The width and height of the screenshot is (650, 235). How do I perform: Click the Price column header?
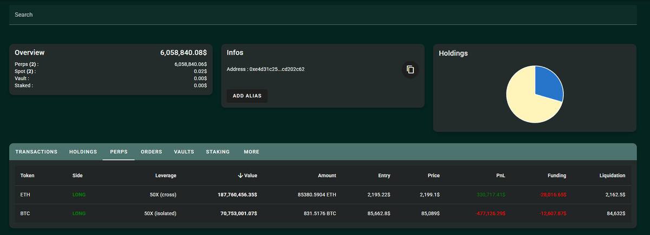[433, 176]
